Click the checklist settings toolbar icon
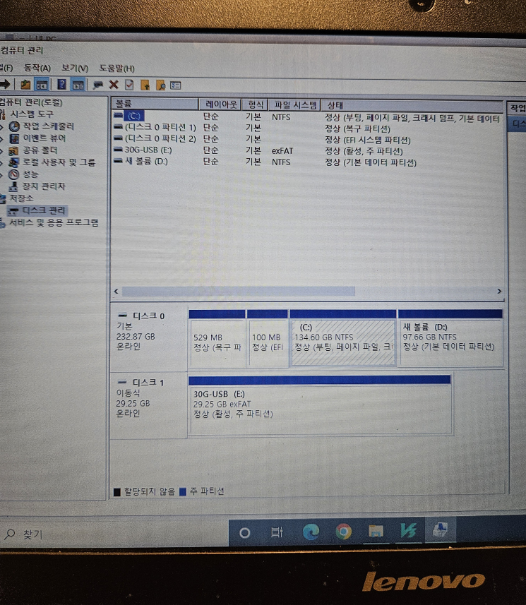The height and width of the screenshot is (605, 526). click(176, 85)
